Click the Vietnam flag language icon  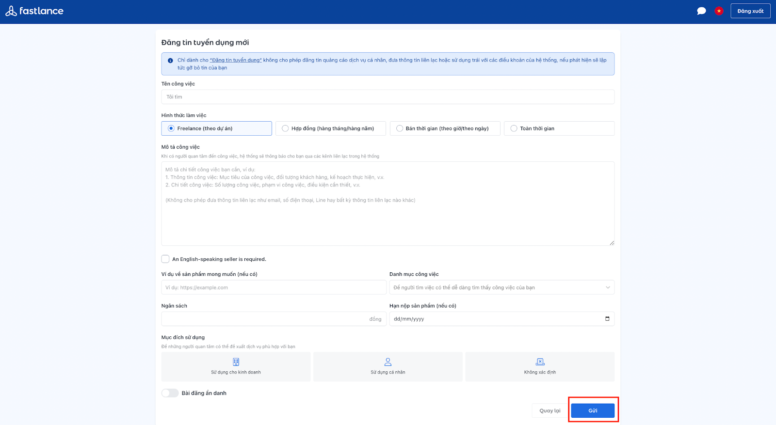pos(719,11)
